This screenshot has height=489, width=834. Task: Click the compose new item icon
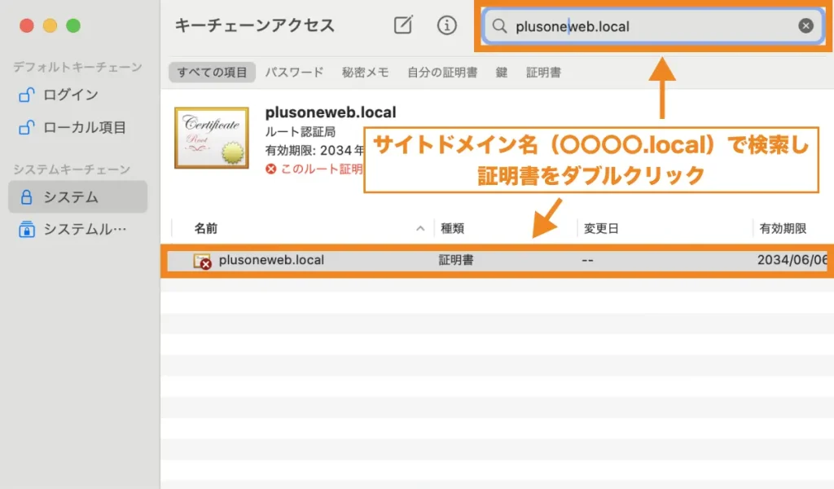coord(403,25)
